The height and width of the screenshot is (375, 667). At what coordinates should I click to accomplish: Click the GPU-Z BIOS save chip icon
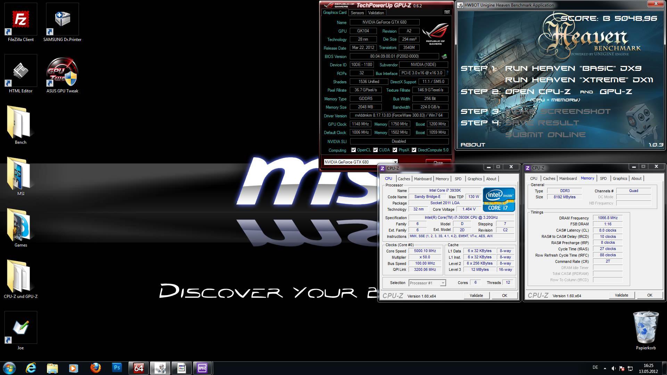pos(444,56)
